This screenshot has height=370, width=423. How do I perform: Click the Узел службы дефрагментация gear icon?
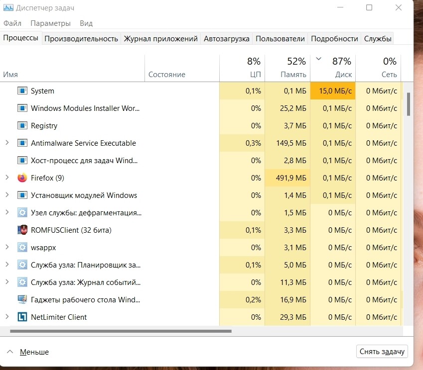tap(22, 213)
